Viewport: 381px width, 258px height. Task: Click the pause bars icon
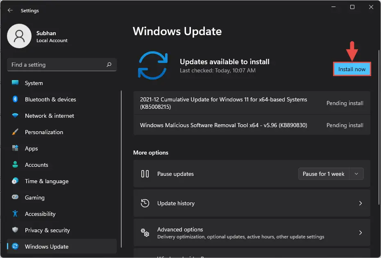point(145,174)
